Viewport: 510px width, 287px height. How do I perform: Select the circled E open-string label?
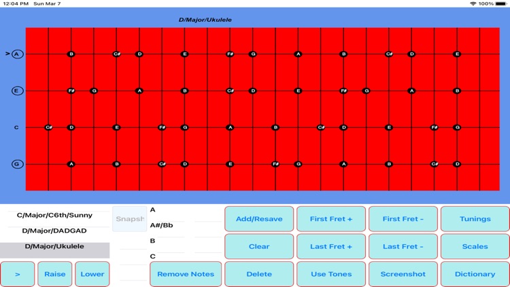(x=17, y=90)
